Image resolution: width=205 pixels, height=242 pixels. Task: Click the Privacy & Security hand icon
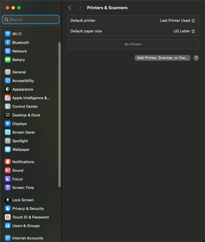click(x=8, y=208)
